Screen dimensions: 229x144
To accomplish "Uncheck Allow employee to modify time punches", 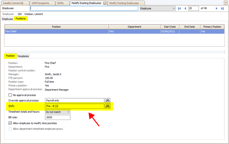I will (10, 123).
